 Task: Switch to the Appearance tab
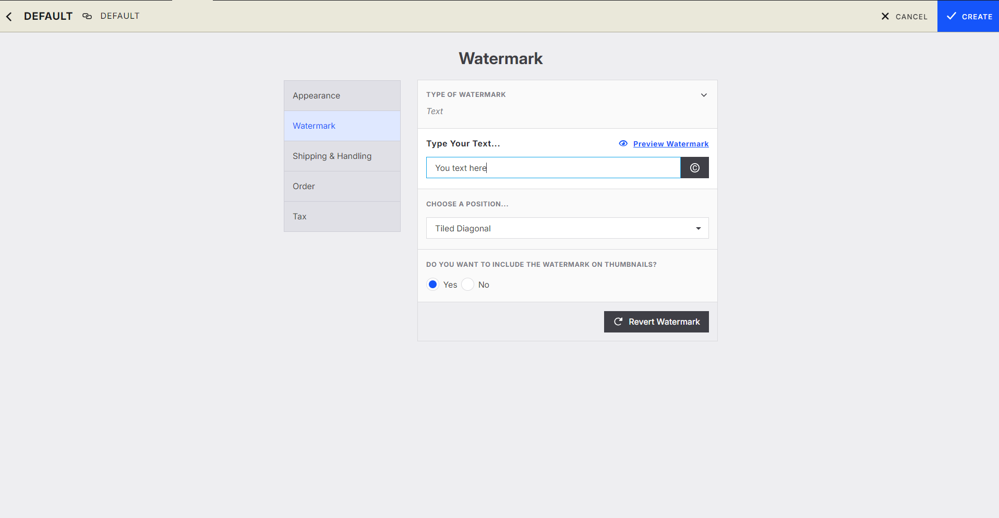342,96
